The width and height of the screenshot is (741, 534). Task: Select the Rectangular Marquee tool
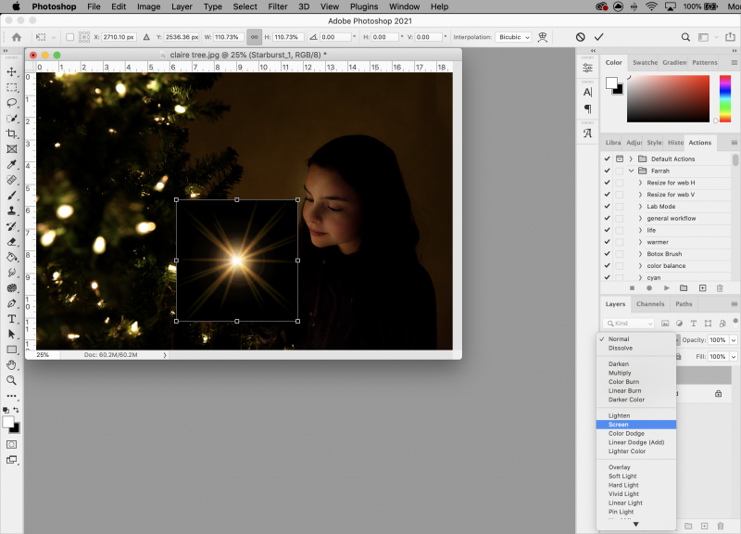[x=11, y=87]
